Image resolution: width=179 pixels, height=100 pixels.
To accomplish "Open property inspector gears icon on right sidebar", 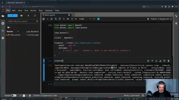I will pos(176,16).
